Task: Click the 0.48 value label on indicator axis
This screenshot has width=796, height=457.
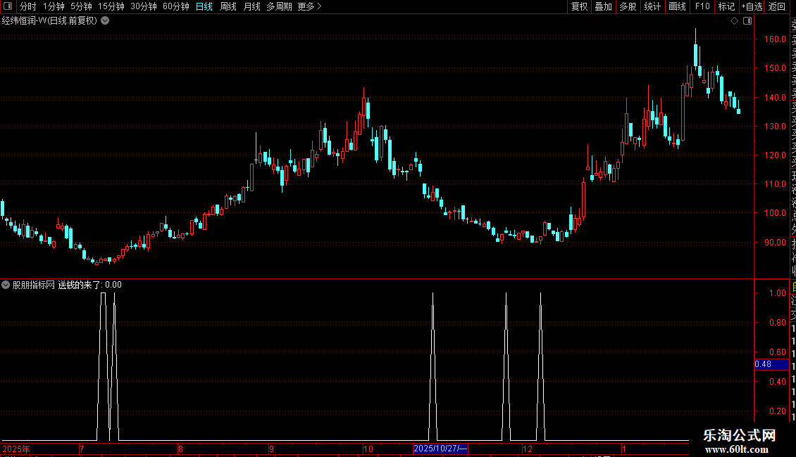Action: click(x=771, y=364)
